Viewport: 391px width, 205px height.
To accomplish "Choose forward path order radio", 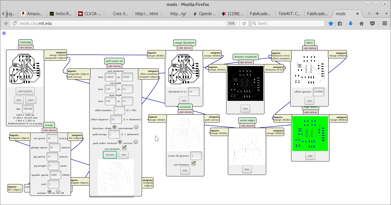I will pos(120,142).
